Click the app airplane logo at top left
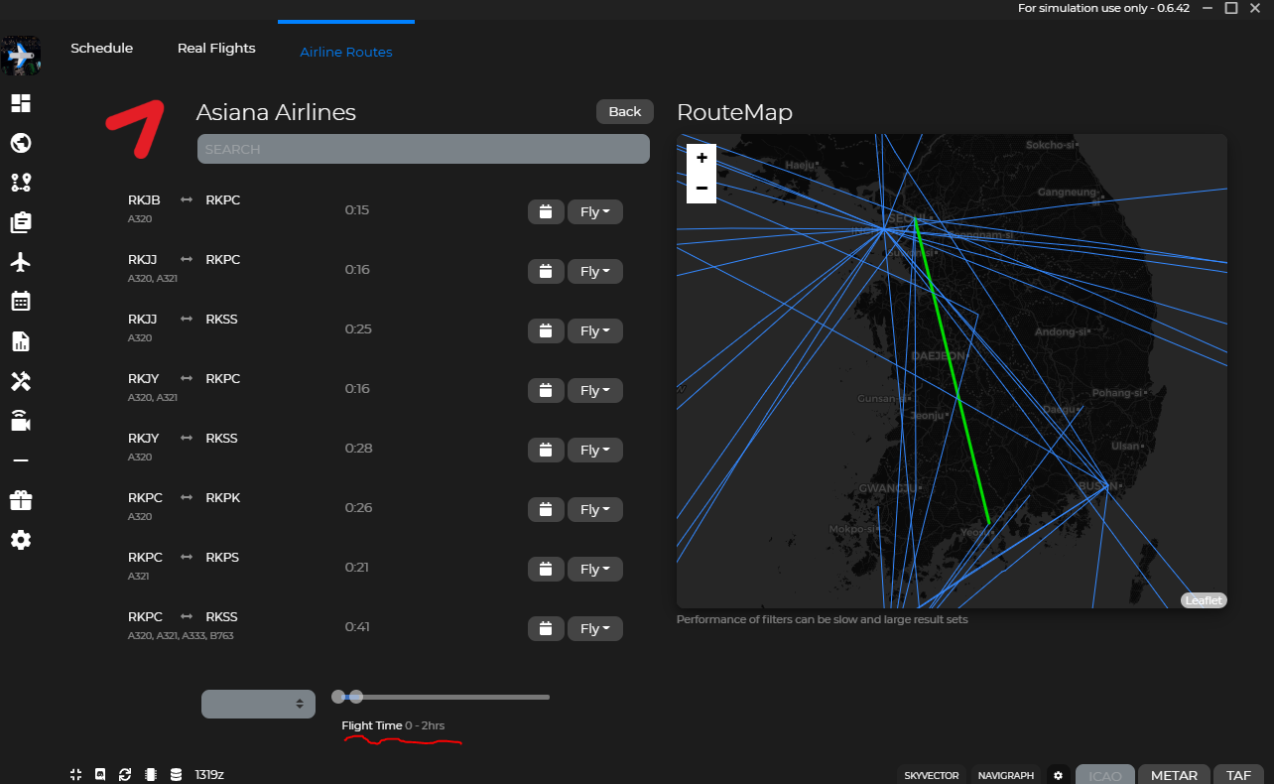This screenshot has width=1274, height=784. tap(21, 57)
